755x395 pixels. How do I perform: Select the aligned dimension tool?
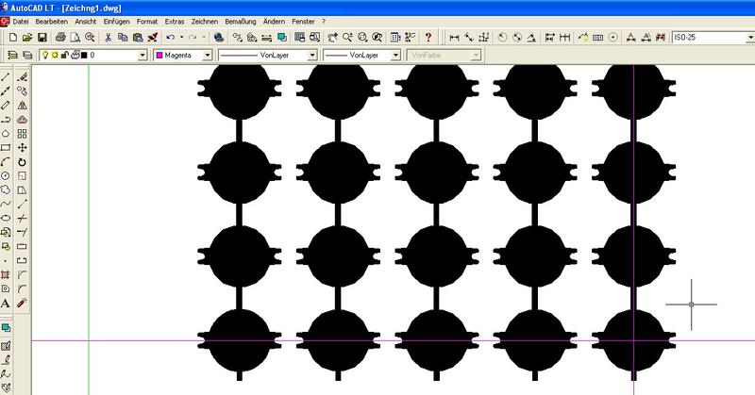pos(468,37)
